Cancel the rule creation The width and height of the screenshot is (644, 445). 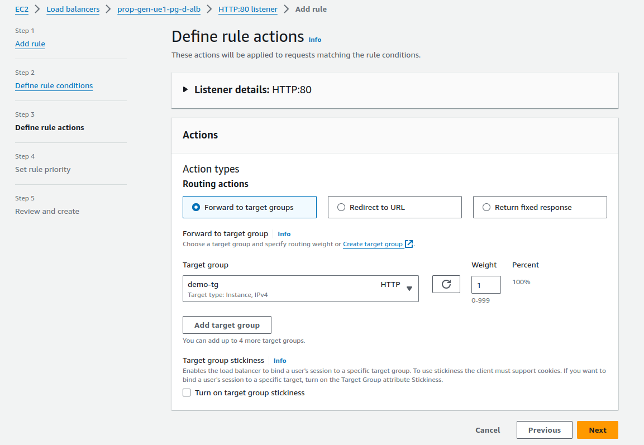(487, 430)
